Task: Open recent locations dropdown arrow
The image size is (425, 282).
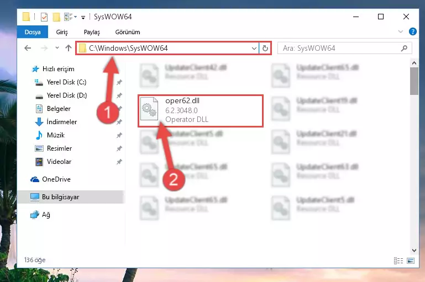Action: [57, 48]
